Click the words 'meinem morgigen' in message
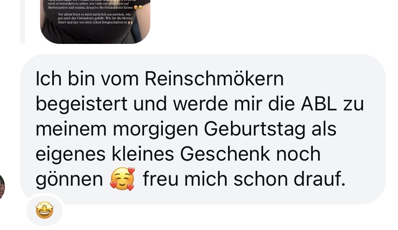Screen dimensions: 398x230 (117, 130)
